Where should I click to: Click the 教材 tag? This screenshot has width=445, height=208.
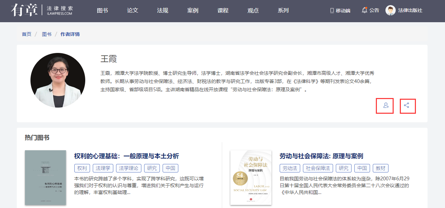[380, 168]
